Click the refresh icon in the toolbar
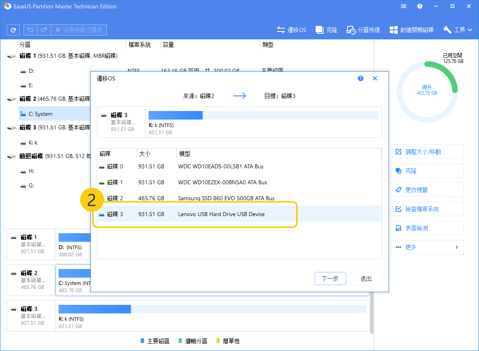Image resolution: width=479 pixels, height=351 pixels. pos(14,30)
